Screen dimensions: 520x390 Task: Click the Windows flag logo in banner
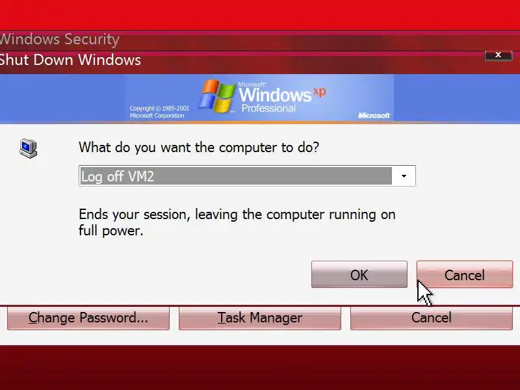point(216,96)
